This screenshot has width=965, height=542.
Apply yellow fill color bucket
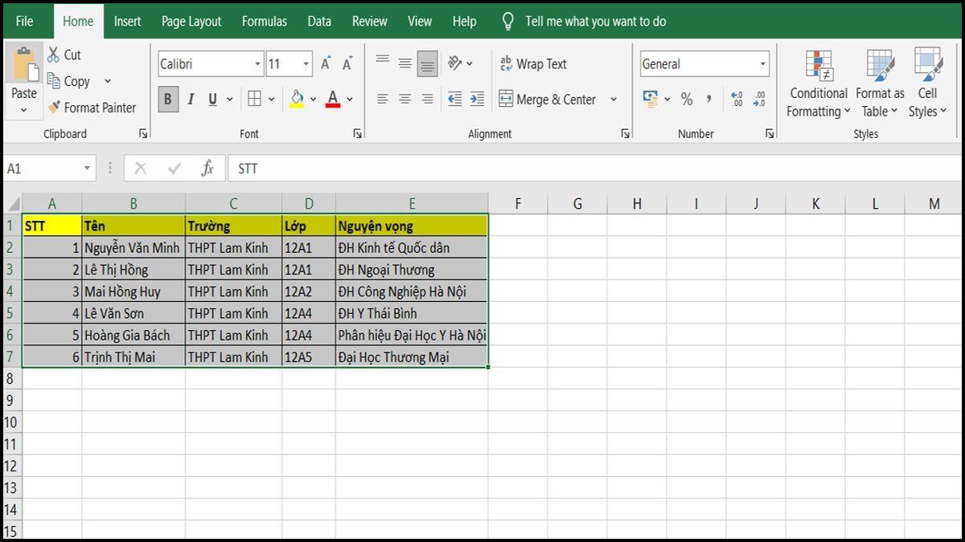pyautogui.click(x=297, y=99)
